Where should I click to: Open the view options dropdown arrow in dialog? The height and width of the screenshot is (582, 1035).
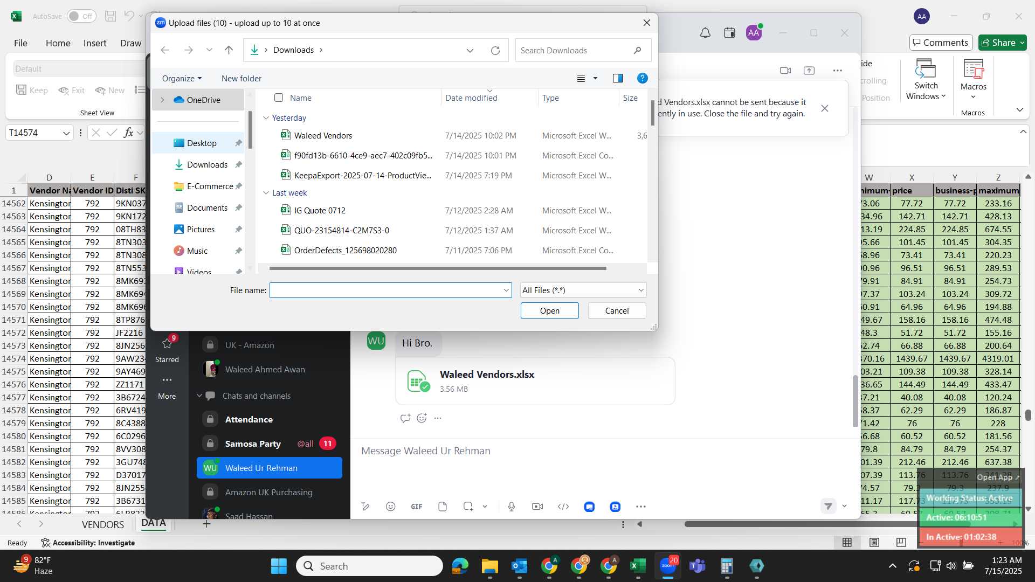595,78
